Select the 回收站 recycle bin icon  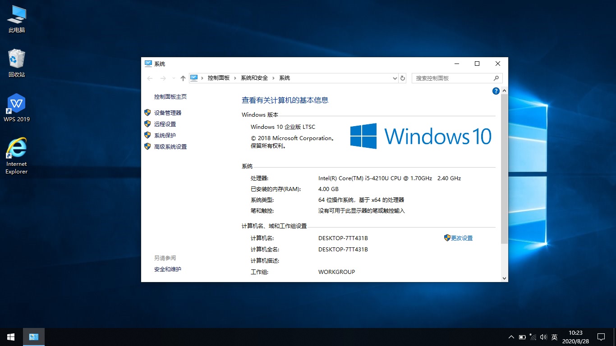[x=17, y=63]
